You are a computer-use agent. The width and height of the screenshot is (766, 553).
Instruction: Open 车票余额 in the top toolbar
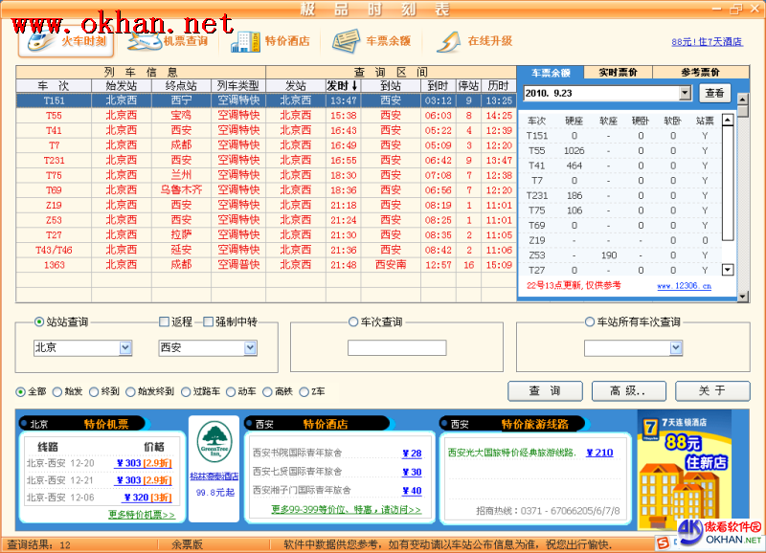(372, 41)
